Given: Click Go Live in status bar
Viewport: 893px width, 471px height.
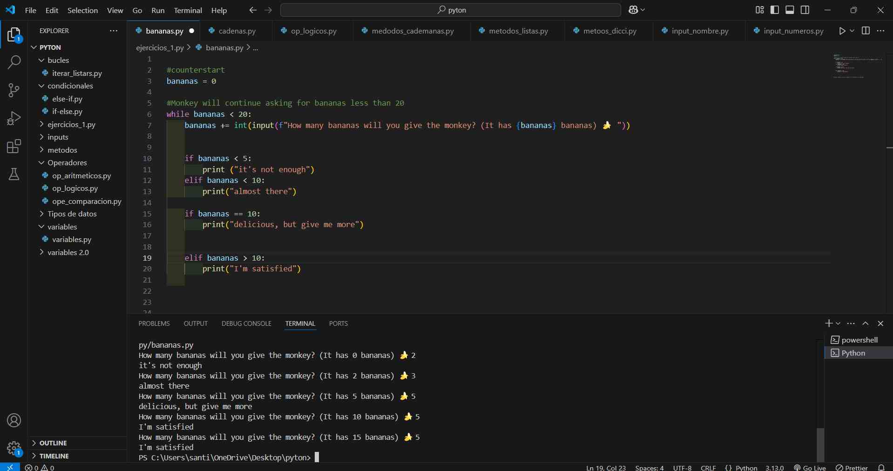Looking at the screenshot, I should 810,468.
